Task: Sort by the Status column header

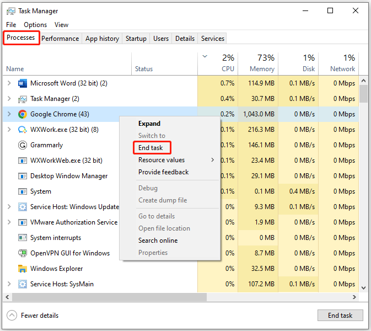Action: pyautogui.click(x=164, y=63)
